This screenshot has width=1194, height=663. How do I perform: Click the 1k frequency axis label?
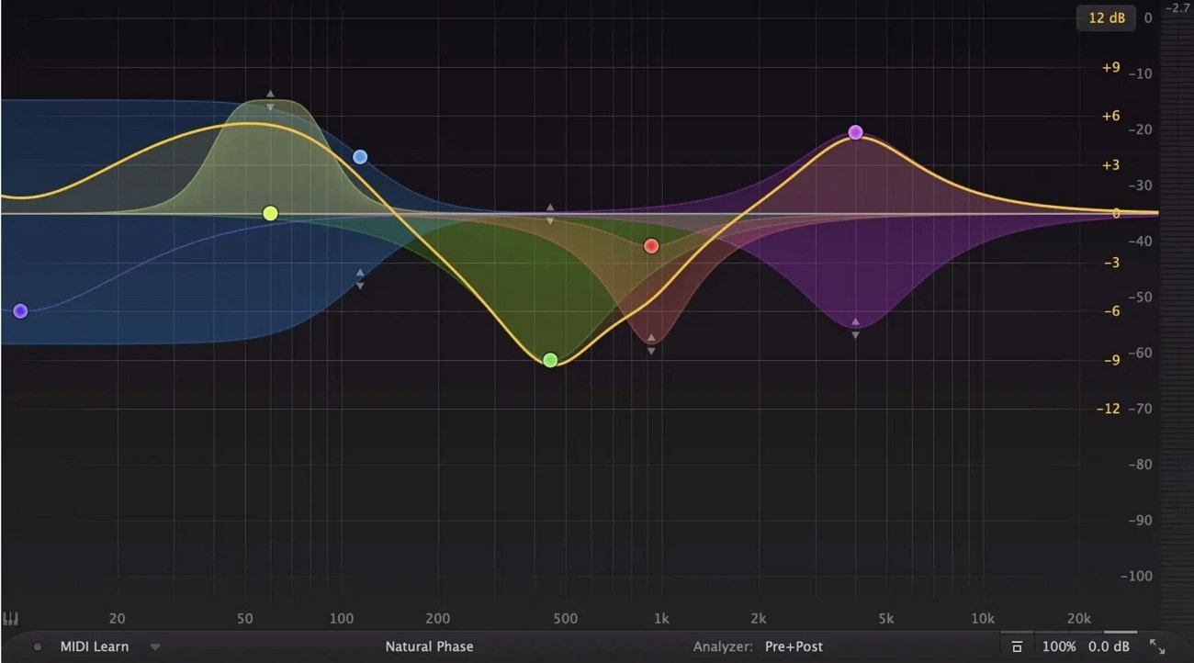tap(660, 619)
